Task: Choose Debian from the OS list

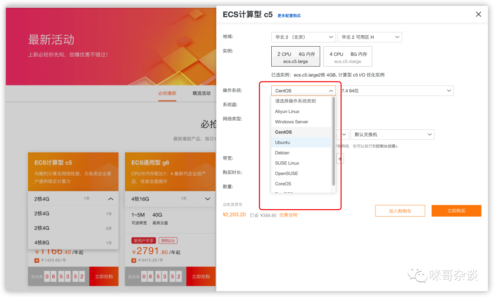Action: click(301, 153)
